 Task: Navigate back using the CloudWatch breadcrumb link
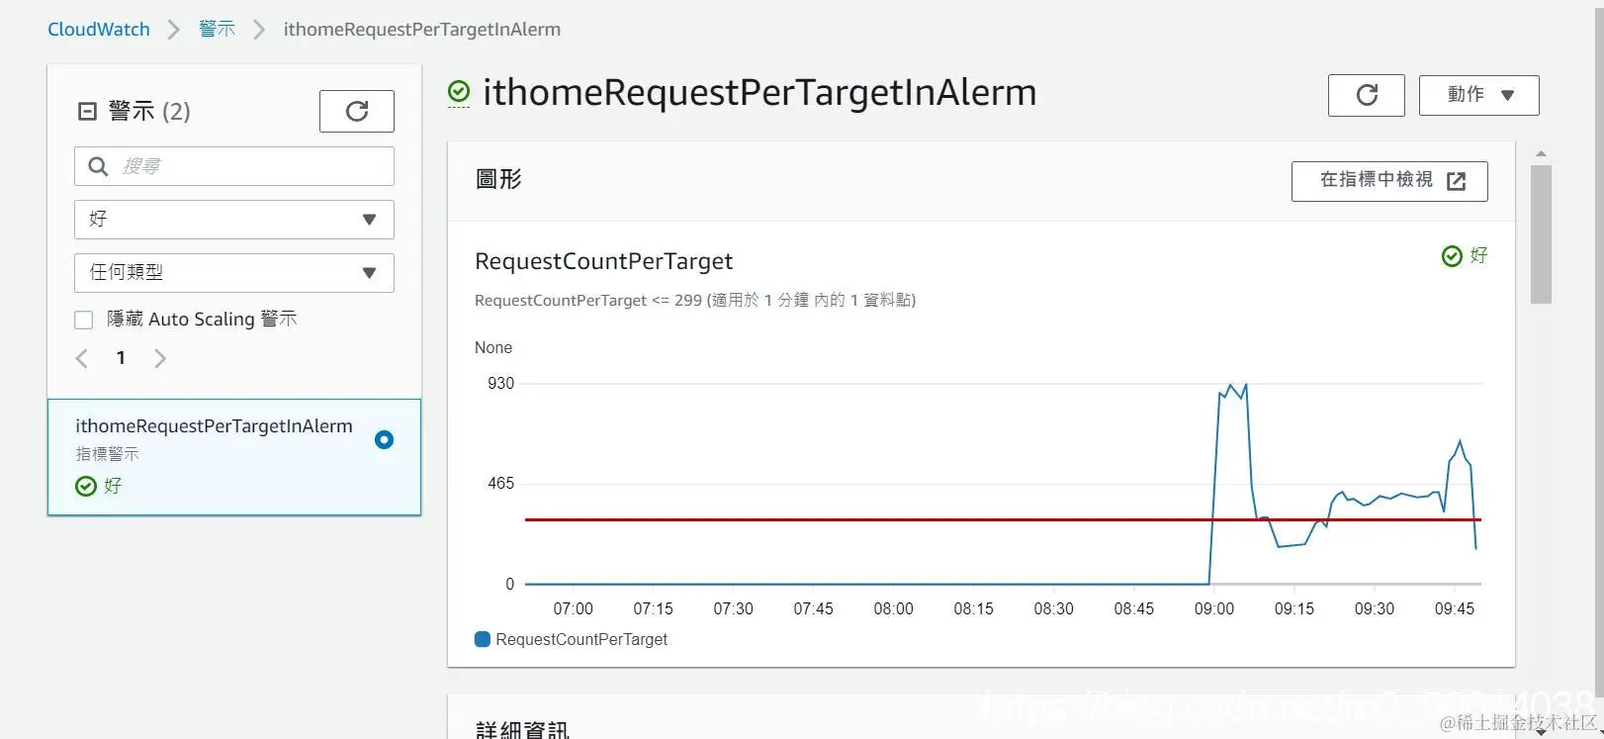[x=98, y=29]
